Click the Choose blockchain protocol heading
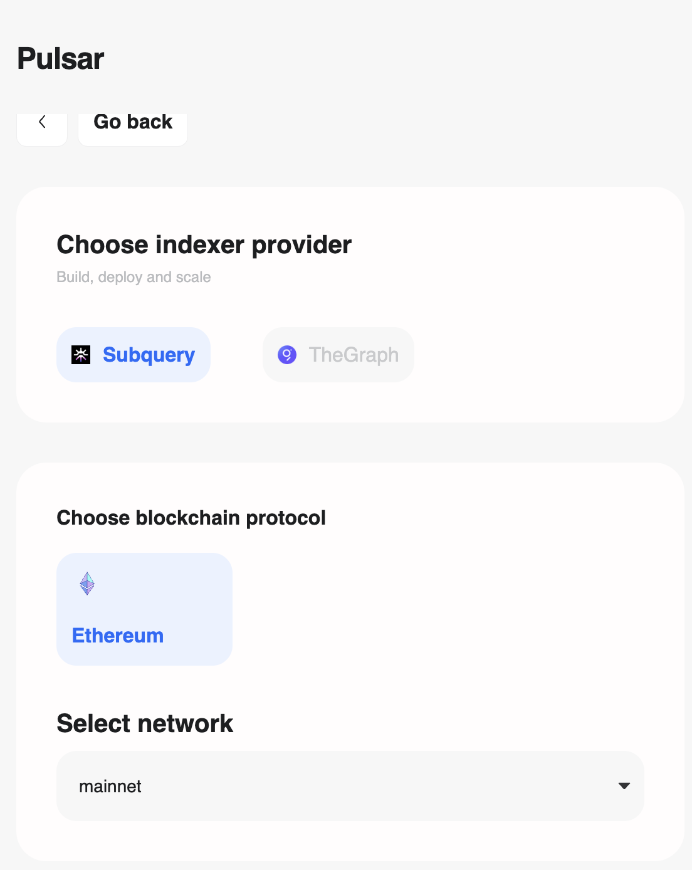This screenshot has height=870, width=692. point(191,518)
